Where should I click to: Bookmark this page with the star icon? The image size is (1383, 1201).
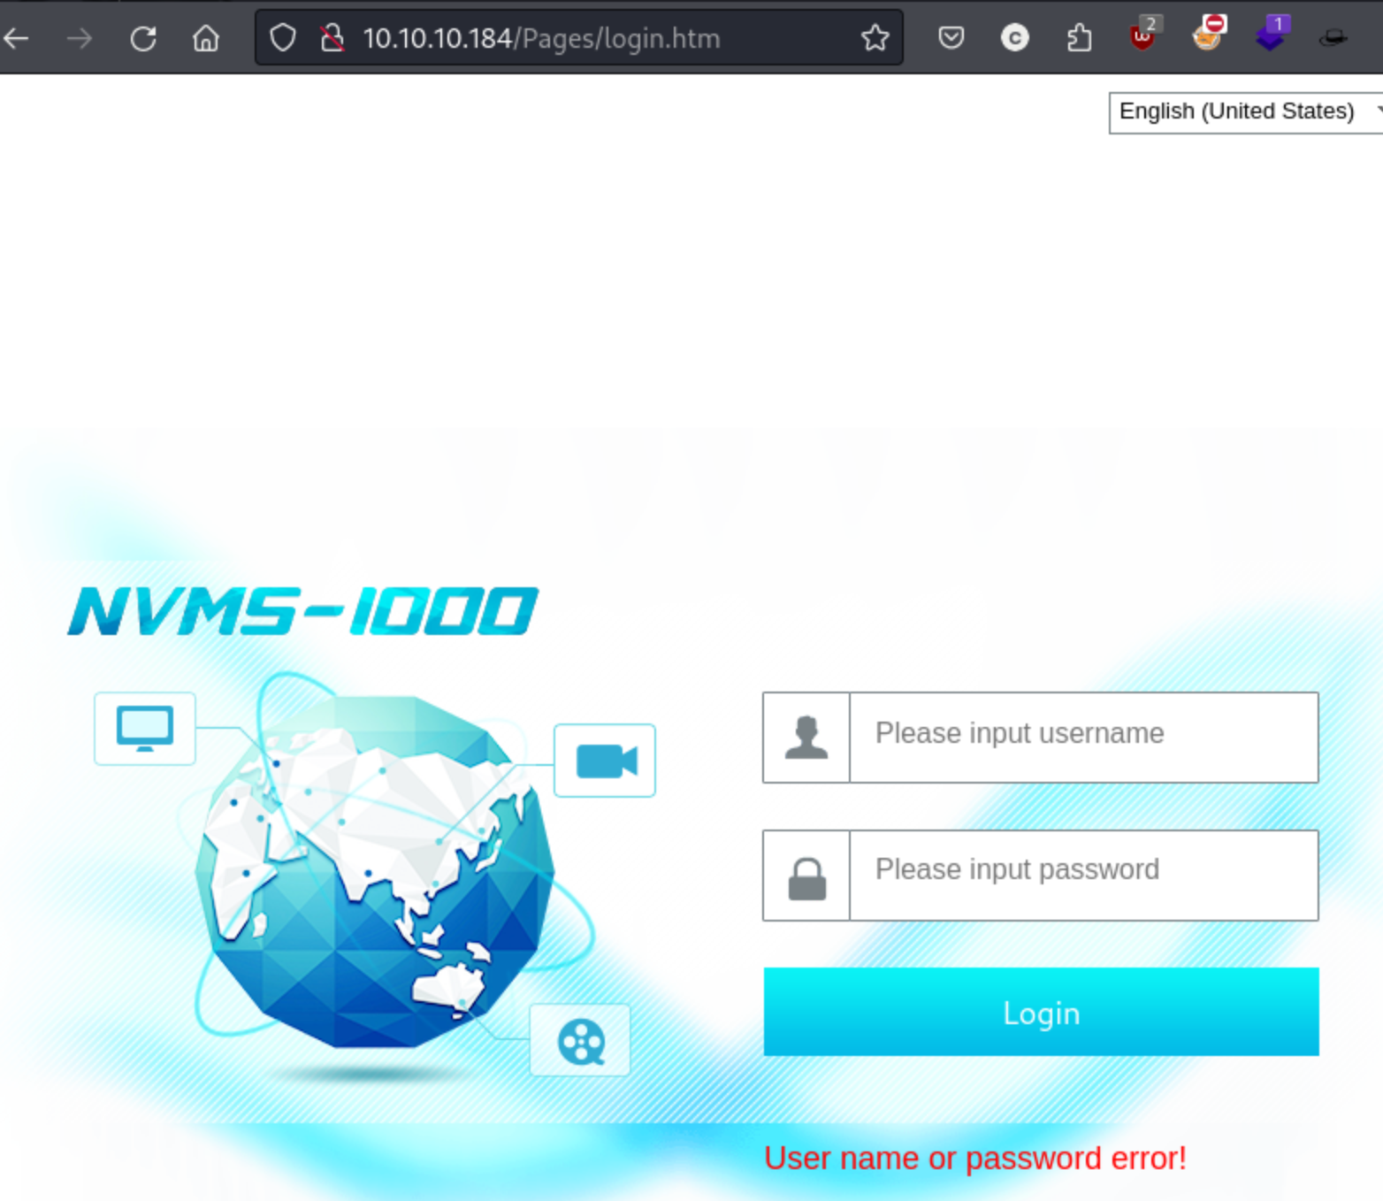(x=875, y=38)
